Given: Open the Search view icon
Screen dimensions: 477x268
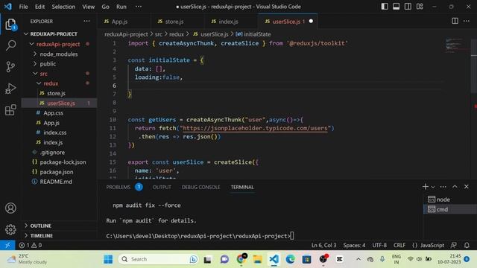Looking at the screenshot, I should [10, 45].
